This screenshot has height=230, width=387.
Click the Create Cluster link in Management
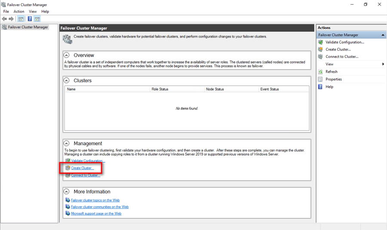(x=82, y=168)
